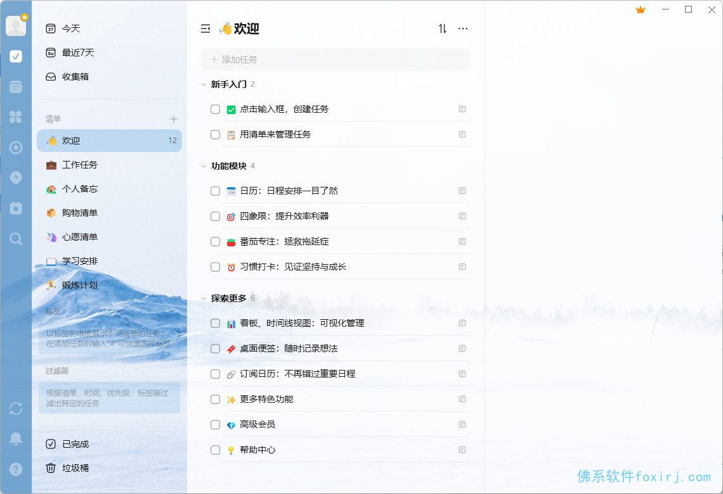Screen dimensions: 723x494
Task: Open detail icon for 高级会员 task
Action: click(462, 424)
